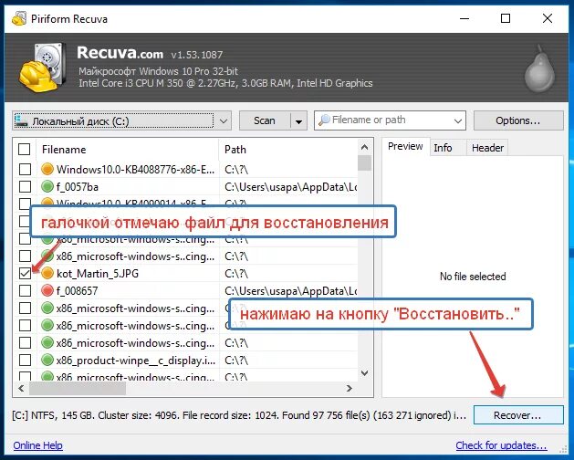The width and height of the screenshot is (574, 460).
Task: Check the box for f_0057ba
Action: pos(25,187)
